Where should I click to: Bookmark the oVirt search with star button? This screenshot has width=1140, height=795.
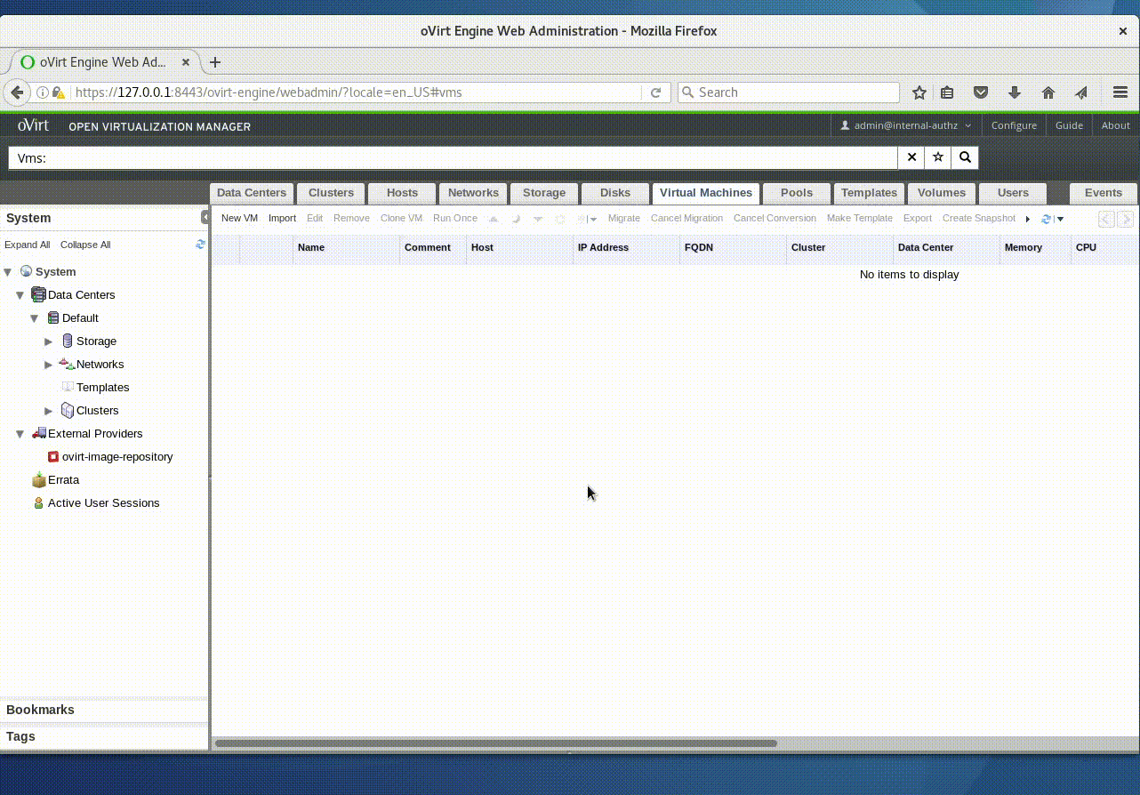pos(938,157)
